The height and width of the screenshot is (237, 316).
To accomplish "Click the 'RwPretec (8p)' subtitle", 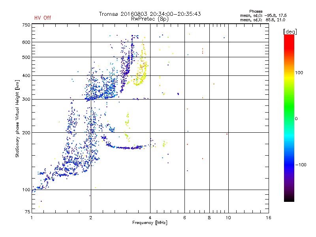I will click(x=150, y=19).
